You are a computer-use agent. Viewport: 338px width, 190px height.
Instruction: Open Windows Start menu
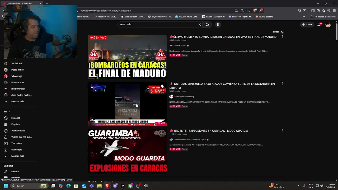coord(6,186)
